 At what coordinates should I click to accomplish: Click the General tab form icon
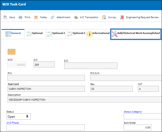[x=8, y=34]
